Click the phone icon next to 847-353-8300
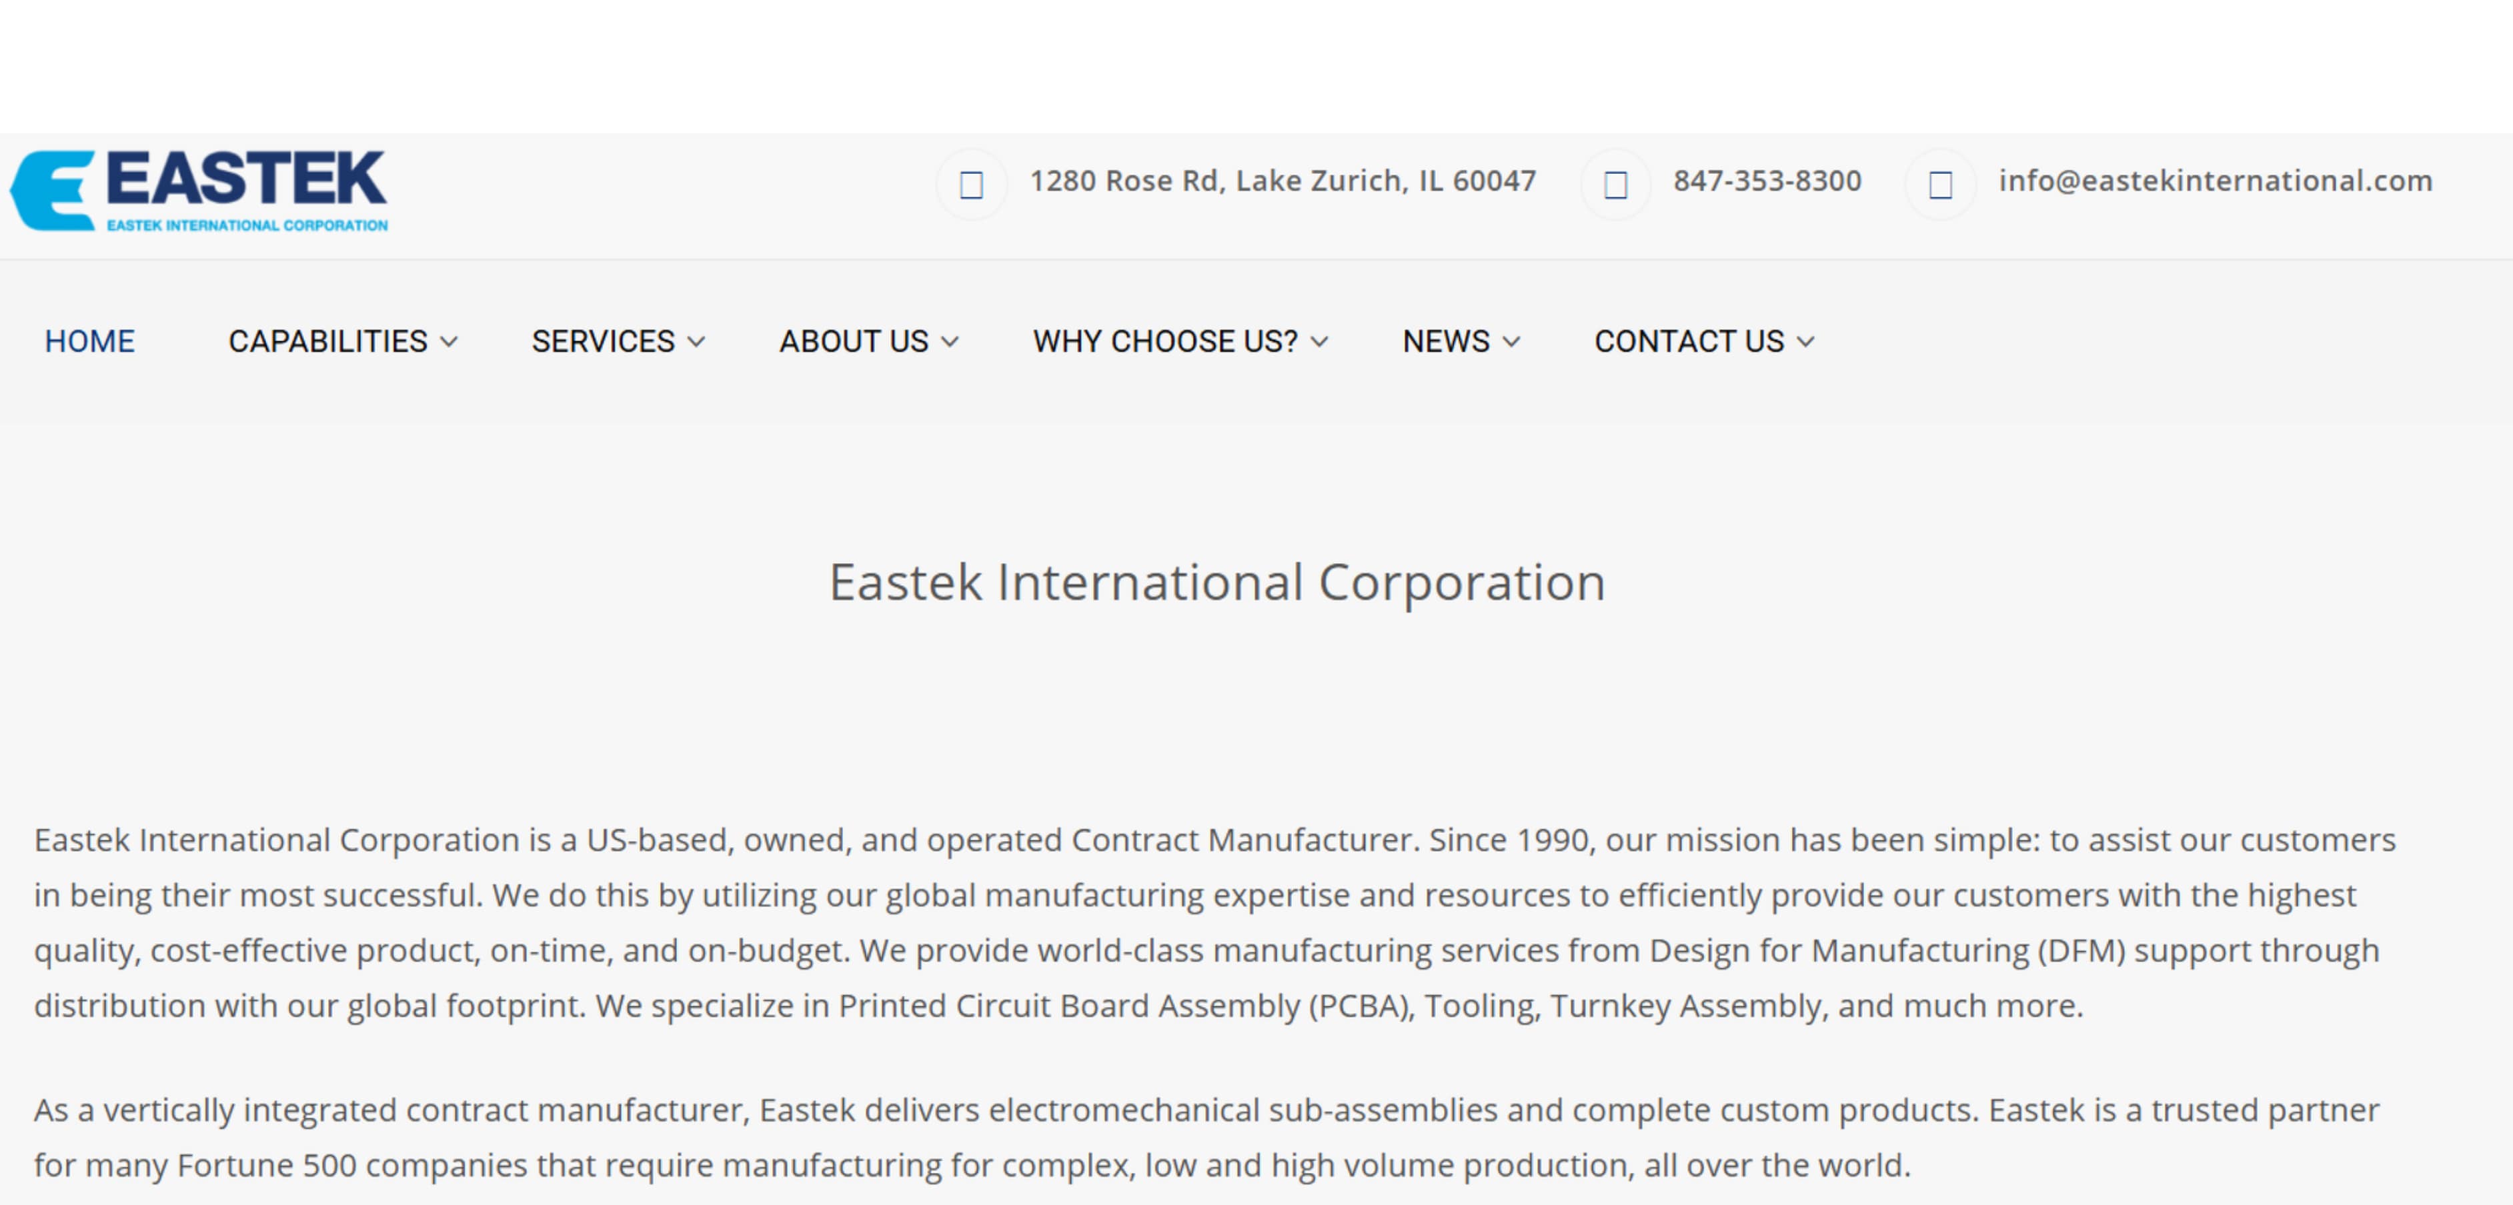 (1617, 184)
